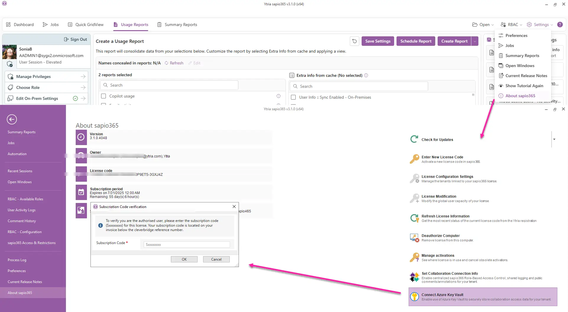The width and height of the screenshot is (568, 312).
Task: Click the License Modification key icon
Action: pos(414,198)
